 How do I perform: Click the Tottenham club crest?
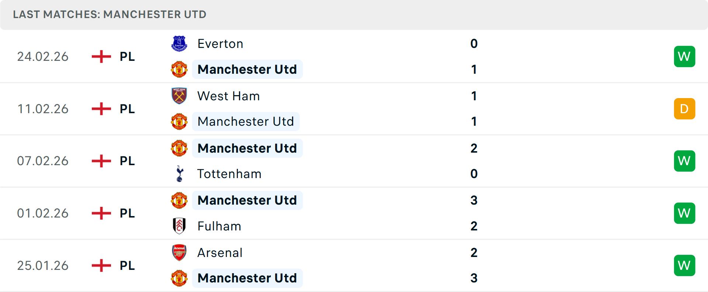(x=180, y=174)
